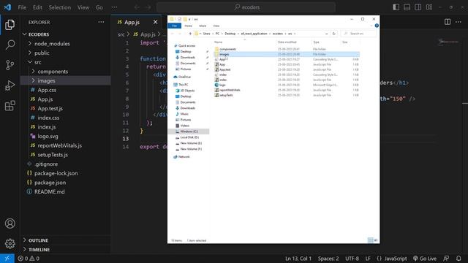Open README.md in the Explorer tree
This screenshot has height=263, width=468.
coord(66,191)
